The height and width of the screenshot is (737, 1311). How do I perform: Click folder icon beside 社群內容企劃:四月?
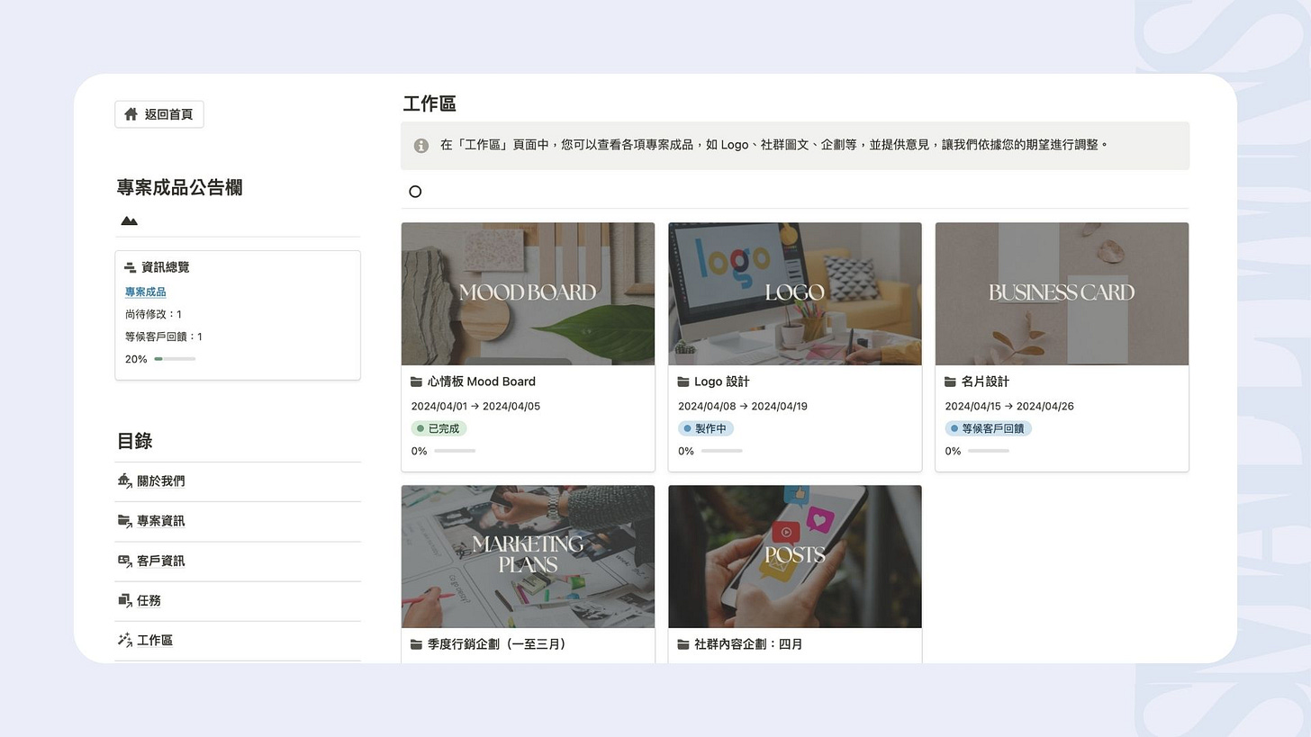[x=683, y=644]
